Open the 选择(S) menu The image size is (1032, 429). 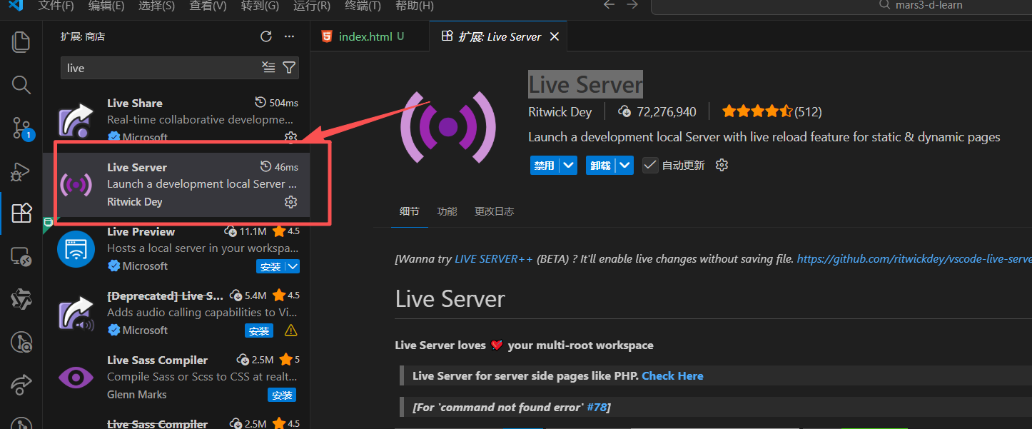156,6
